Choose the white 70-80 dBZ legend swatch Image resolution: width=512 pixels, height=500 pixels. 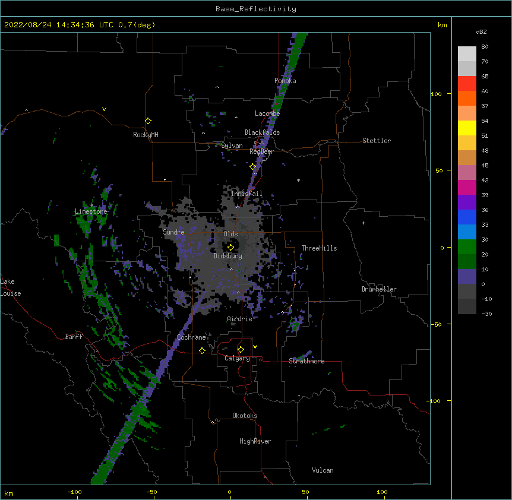point(467,54)
